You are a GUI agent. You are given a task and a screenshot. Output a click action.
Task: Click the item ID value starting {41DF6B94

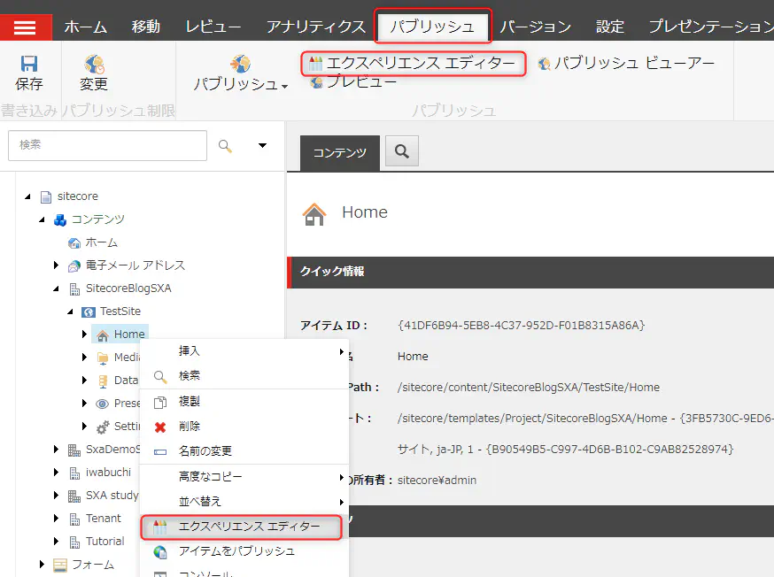[x=522, y=326]
